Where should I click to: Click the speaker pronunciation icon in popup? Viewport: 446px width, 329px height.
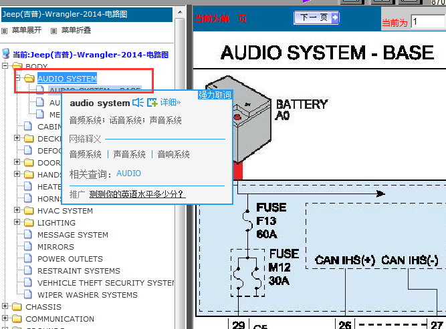138,103
